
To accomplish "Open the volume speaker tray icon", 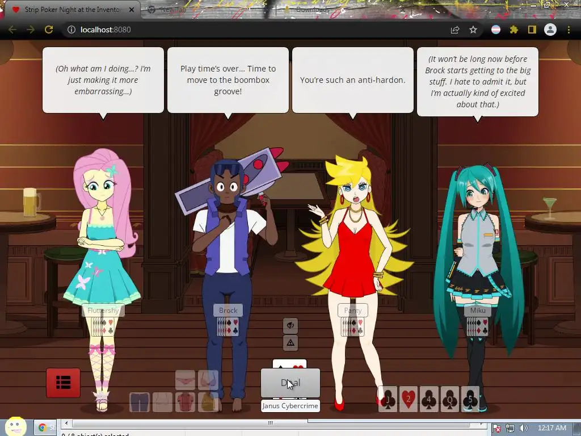I will [x=523, y=428].
